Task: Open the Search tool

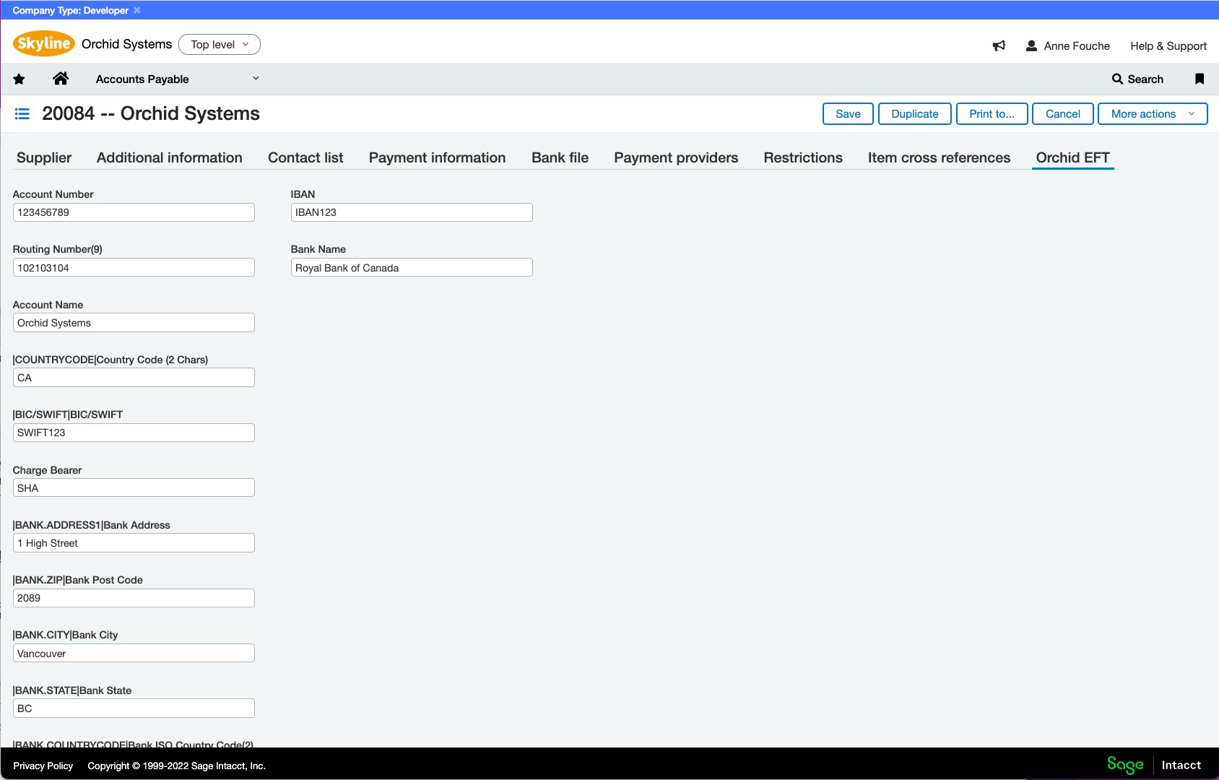Action: point(1138,79)
